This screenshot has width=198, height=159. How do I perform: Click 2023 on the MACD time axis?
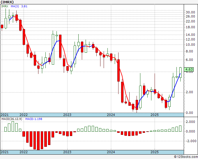coord(67,152)
